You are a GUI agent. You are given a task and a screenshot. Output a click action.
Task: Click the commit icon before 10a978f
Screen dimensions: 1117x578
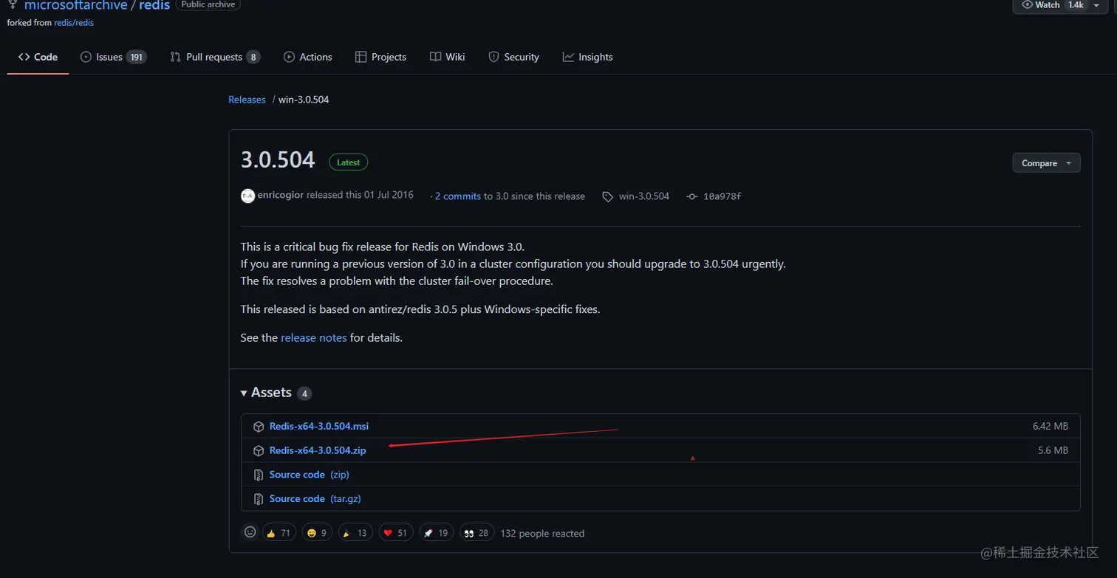click(x=692, y=196)
